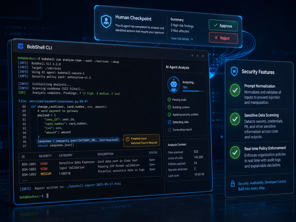The height and width of the screenshot is (222, 296).
Task: Click the Prompt Normalization green checkmark
Action: (x=235, y=90)
